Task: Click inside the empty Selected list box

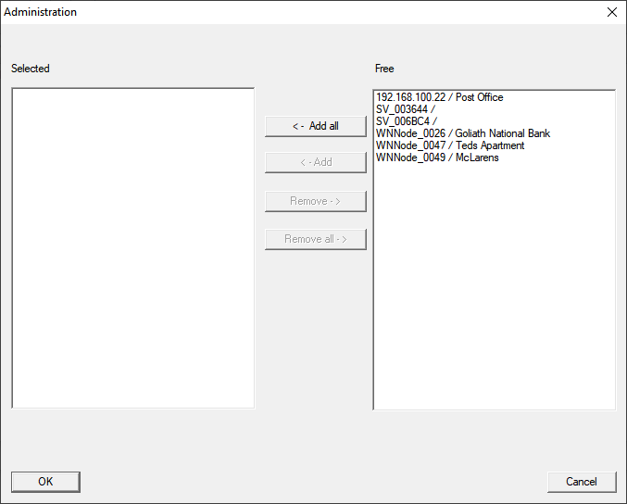Action: (x=132, y=247)
